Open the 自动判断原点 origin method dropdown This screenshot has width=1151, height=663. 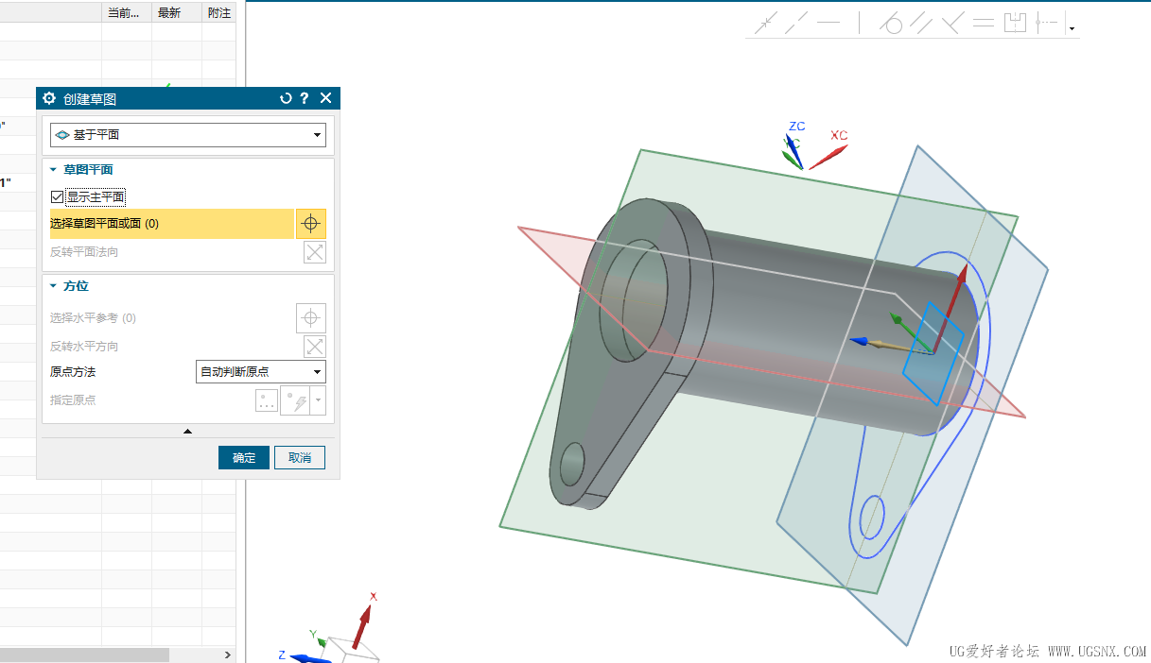(260, 371)
